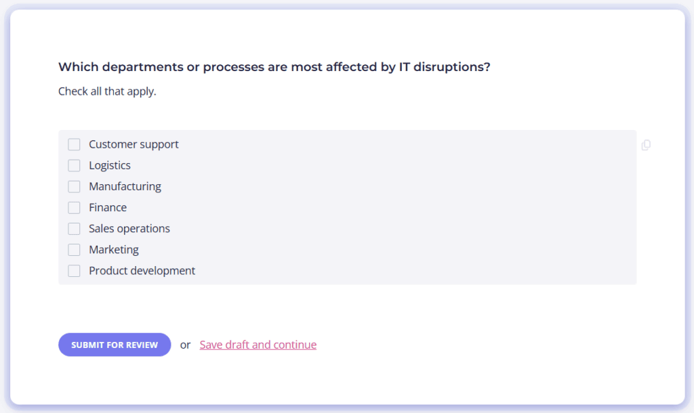The width and height of the screenshot is (694, 413).
Task: Toggle the Sales operations checkbox
Action: click(x=74, y=229)
